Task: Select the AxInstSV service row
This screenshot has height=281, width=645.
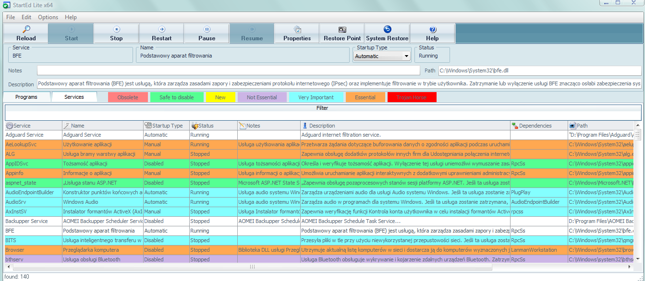Action: click(319, 211)
